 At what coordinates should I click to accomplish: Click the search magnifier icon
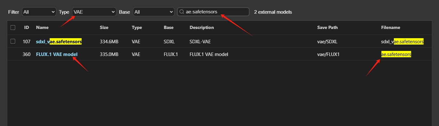(x=182, y=12)
